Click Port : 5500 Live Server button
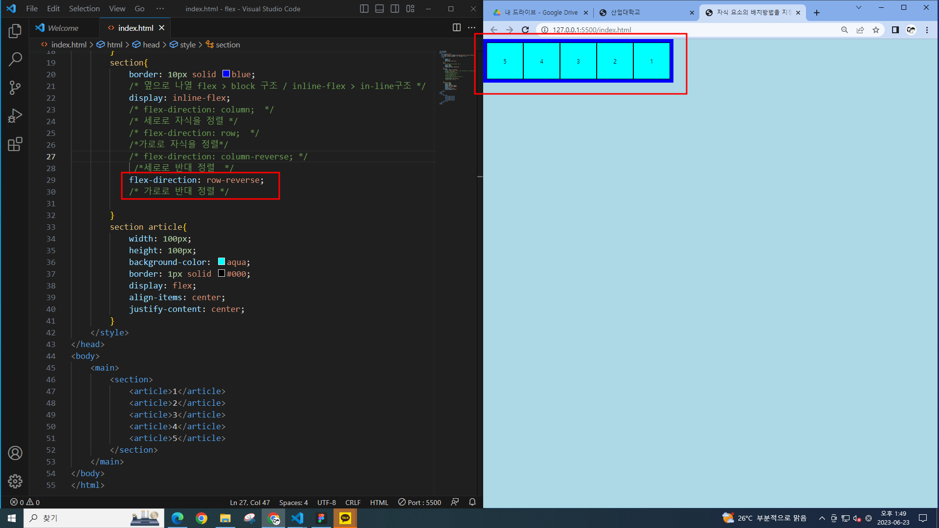This screenshot has width=939, height=528. 420,502
